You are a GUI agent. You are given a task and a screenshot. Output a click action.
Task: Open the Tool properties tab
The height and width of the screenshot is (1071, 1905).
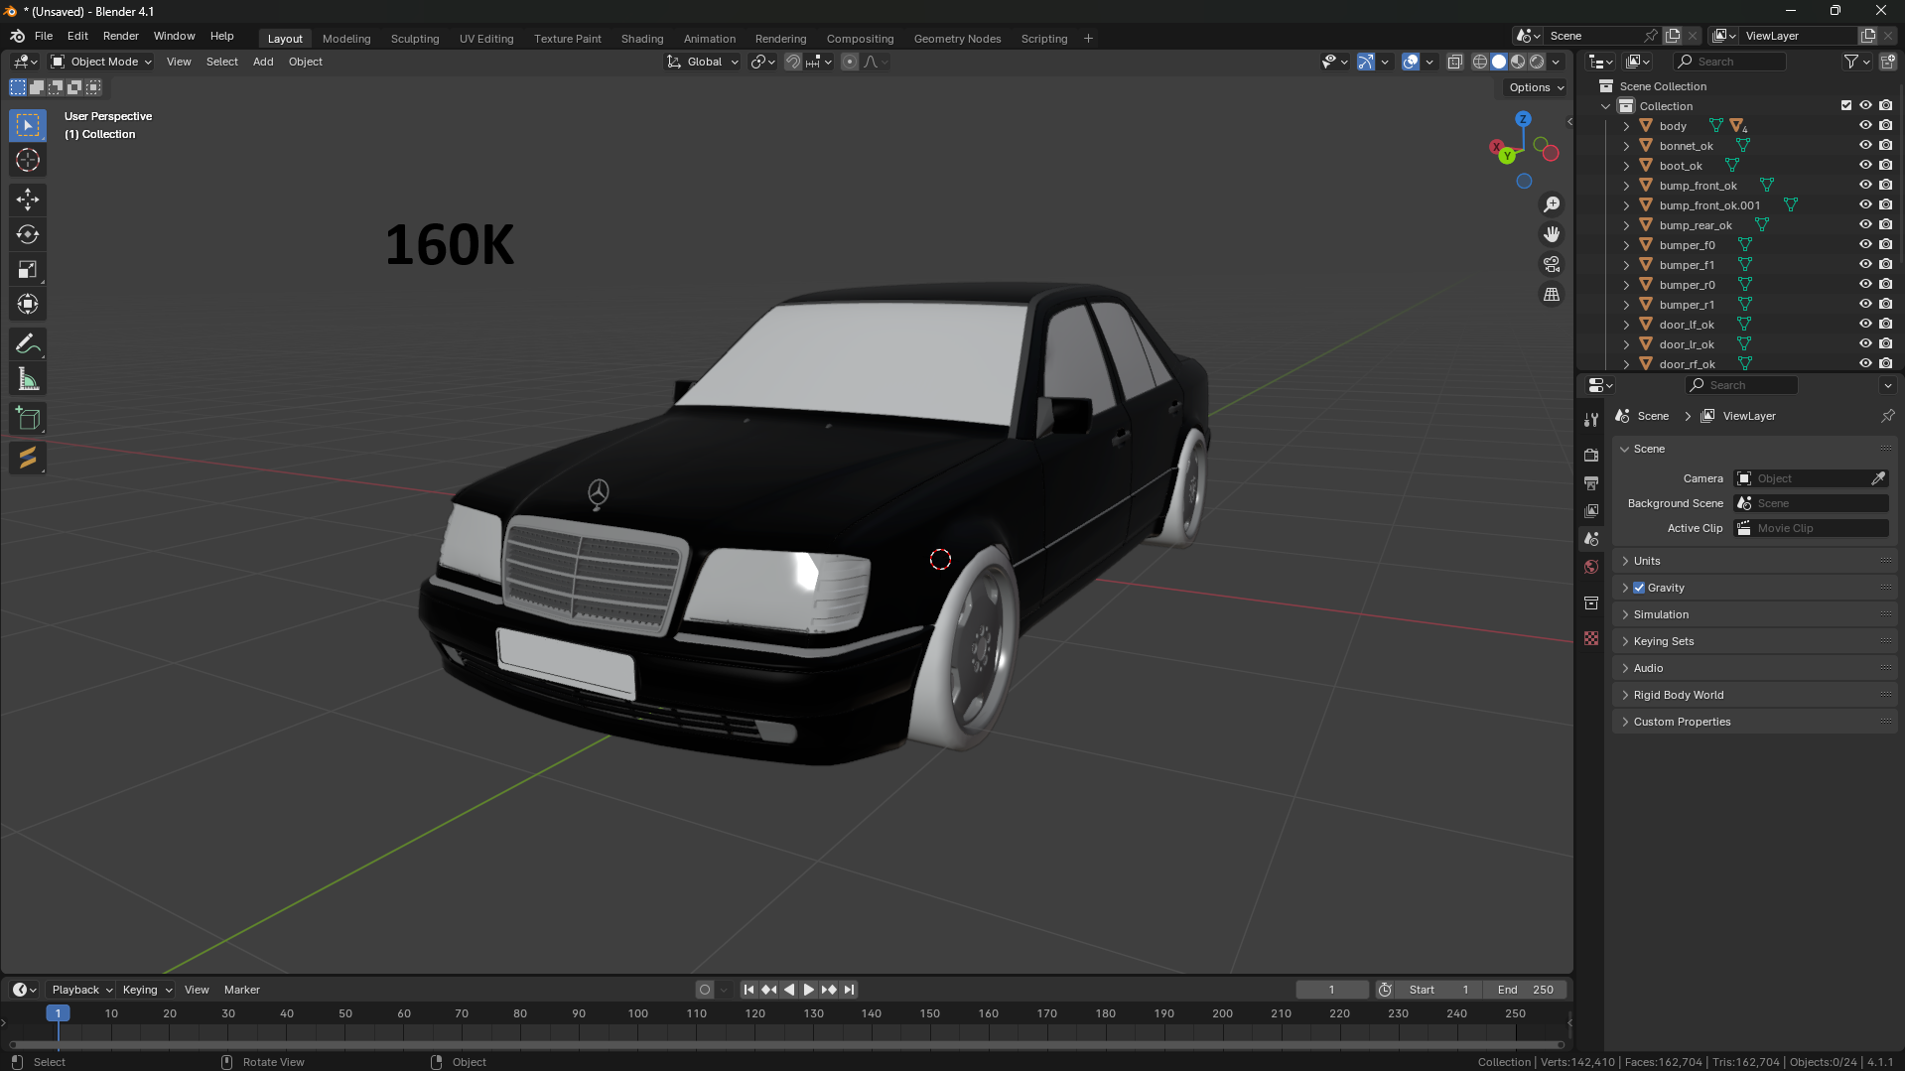pos(1591,420)
